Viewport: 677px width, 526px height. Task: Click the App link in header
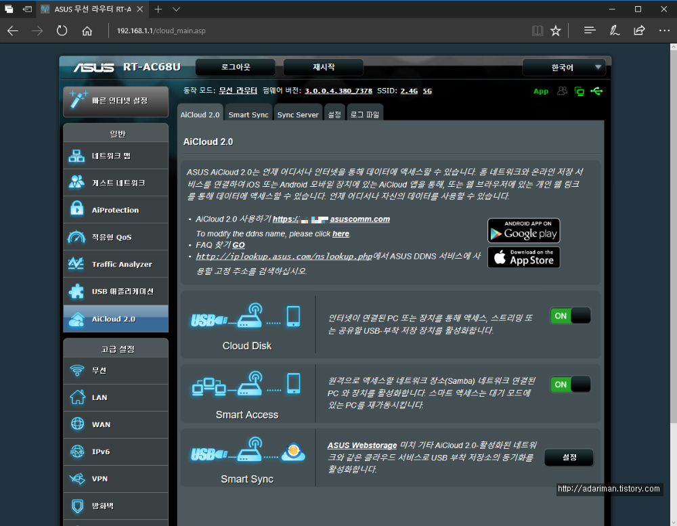point(540,91)
